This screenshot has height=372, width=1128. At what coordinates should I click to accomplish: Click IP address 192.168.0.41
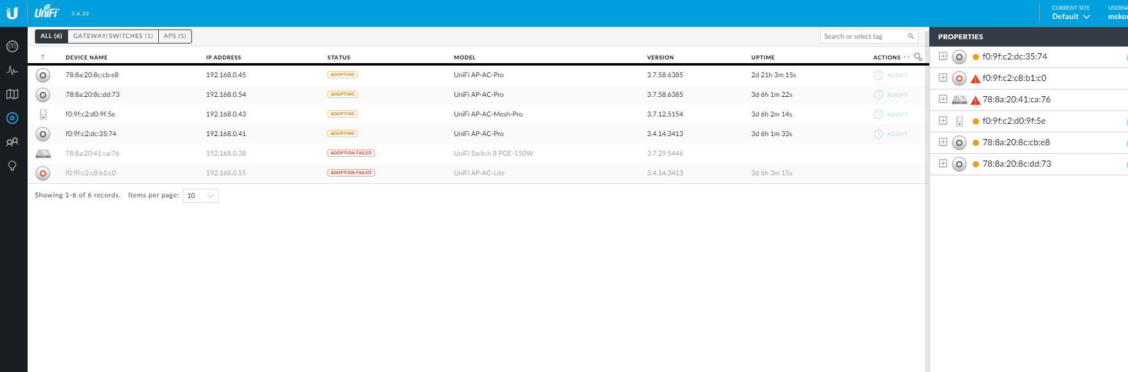[226, 134]
